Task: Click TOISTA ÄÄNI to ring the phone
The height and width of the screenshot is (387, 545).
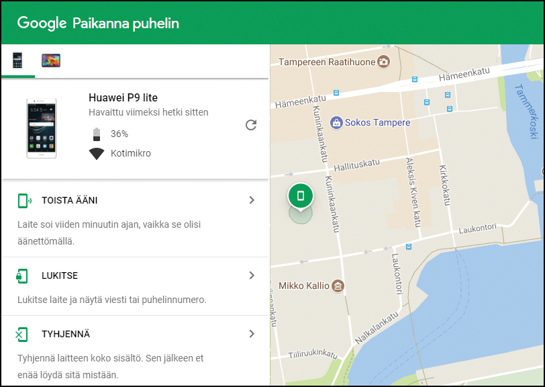Action: [x=70, y=200]
